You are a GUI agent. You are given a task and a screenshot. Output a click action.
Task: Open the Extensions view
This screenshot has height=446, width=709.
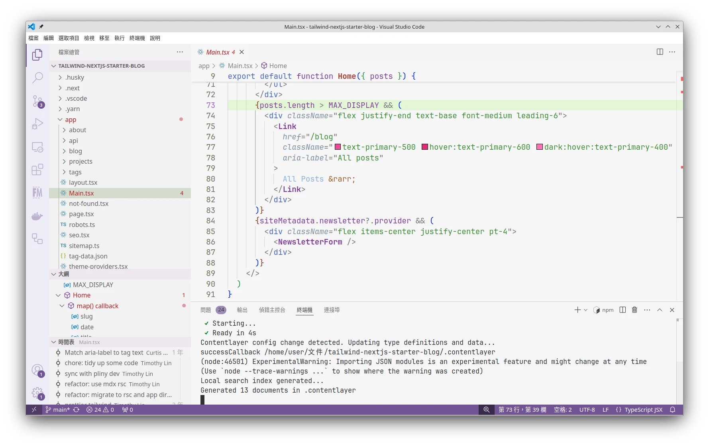point(37,170)
